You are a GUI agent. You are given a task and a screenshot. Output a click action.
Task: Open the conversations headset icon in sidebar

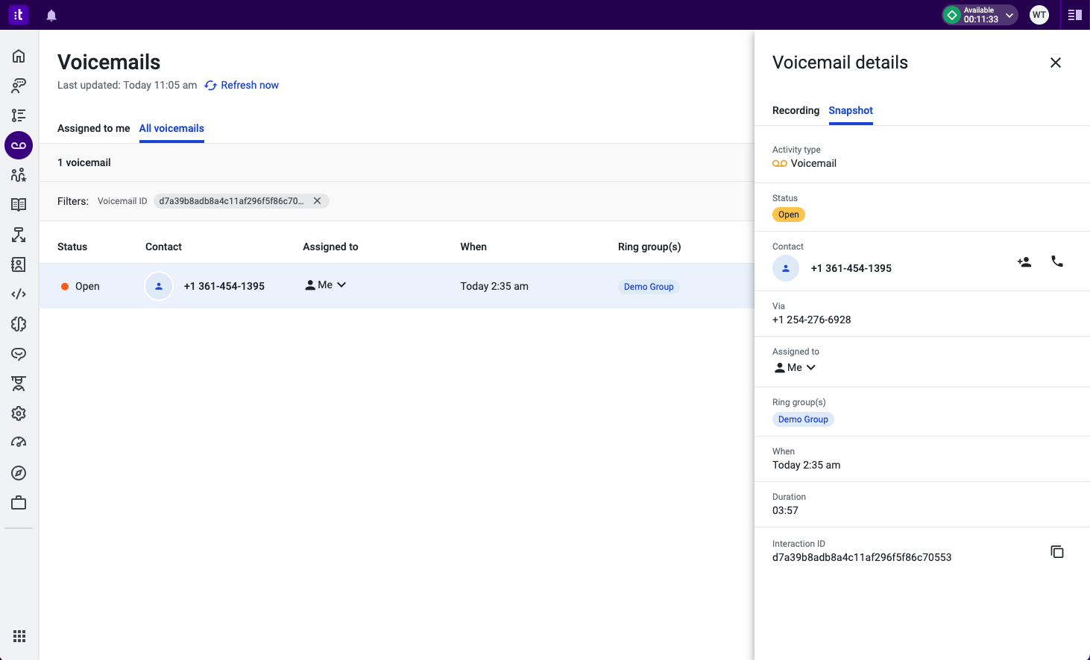coord(19,86)
